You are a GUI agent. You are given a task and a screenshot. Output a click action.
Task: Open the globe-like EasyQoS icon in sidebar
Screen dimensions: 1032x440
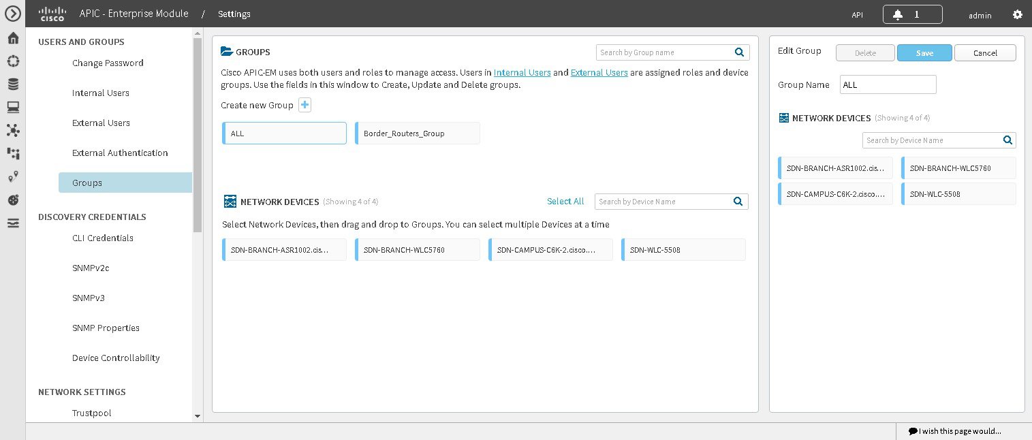pyautogui.click(x=13, y=200)
